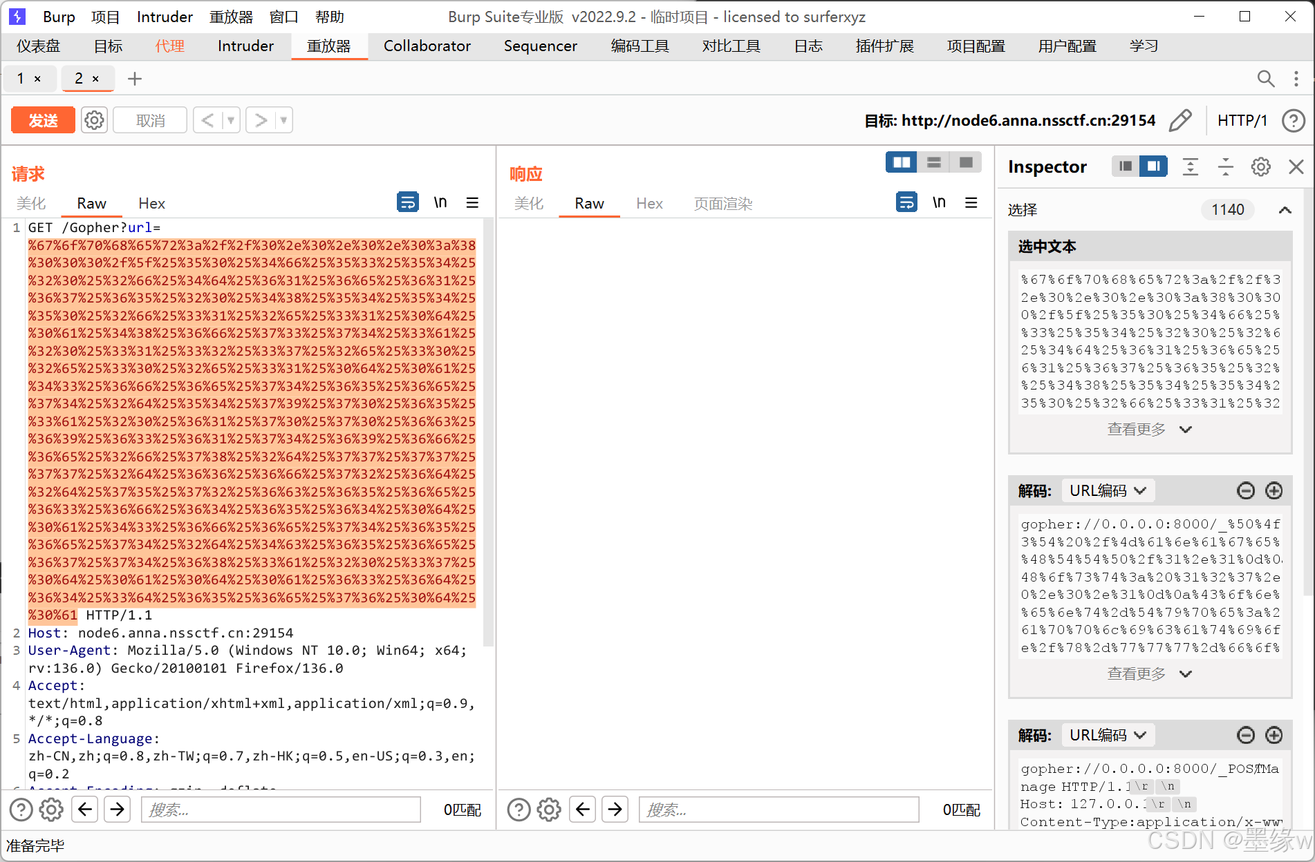Add a new Repeater tab
The height and width of the screenshot is (862, 1315).
(135, 79)
